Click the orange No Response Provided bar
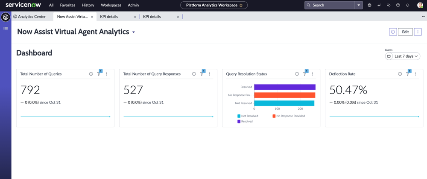The width and height of the screenshot is (427, 179). pos(284,95)
